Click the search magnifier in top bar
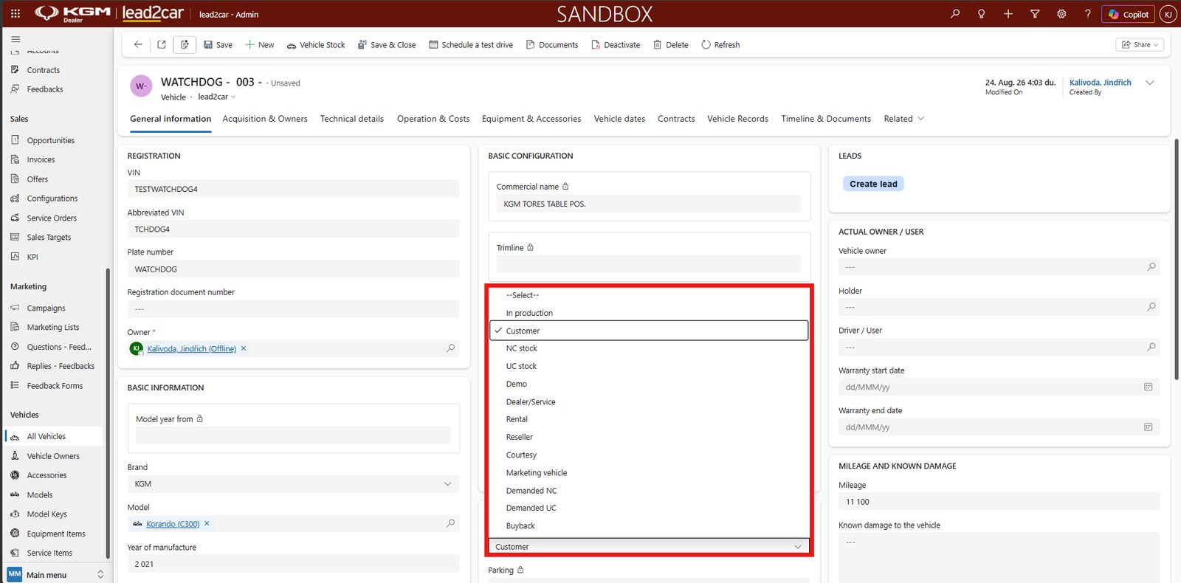Viewport: 1181px width, 583px height. [955, 14]
